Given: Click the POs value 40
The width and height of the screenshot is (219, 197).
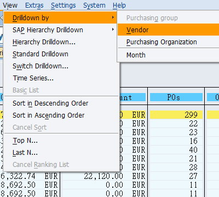Looking at the screenshot, I should [x=193, y=150].
